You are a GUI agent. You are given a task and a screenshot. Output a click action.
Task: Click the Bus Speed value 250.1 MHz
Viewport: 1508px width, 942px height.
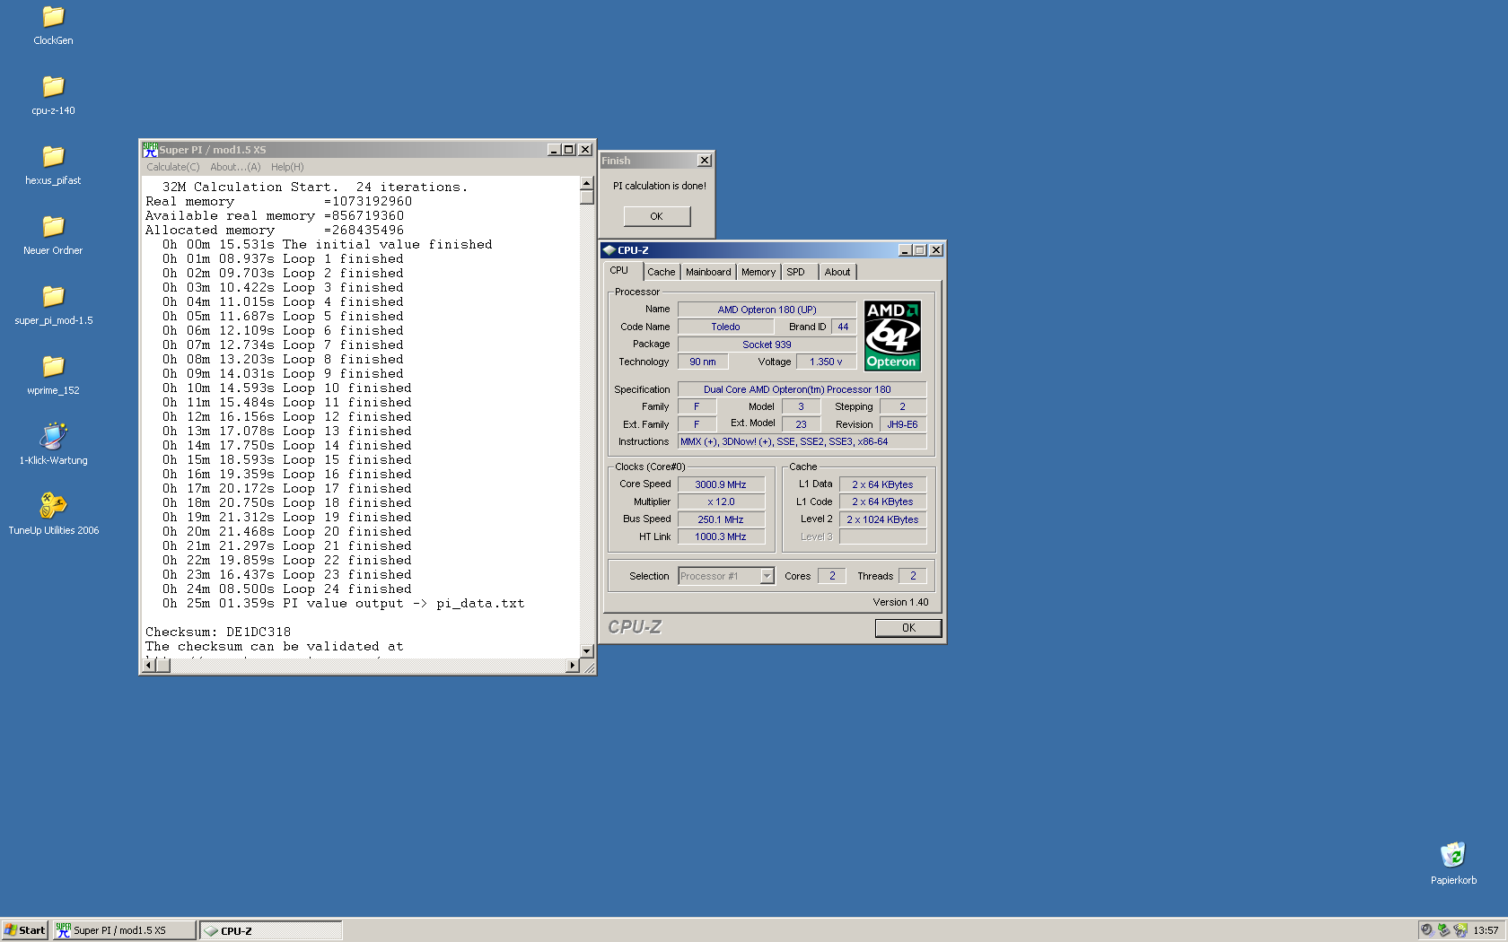pos(721,519)
